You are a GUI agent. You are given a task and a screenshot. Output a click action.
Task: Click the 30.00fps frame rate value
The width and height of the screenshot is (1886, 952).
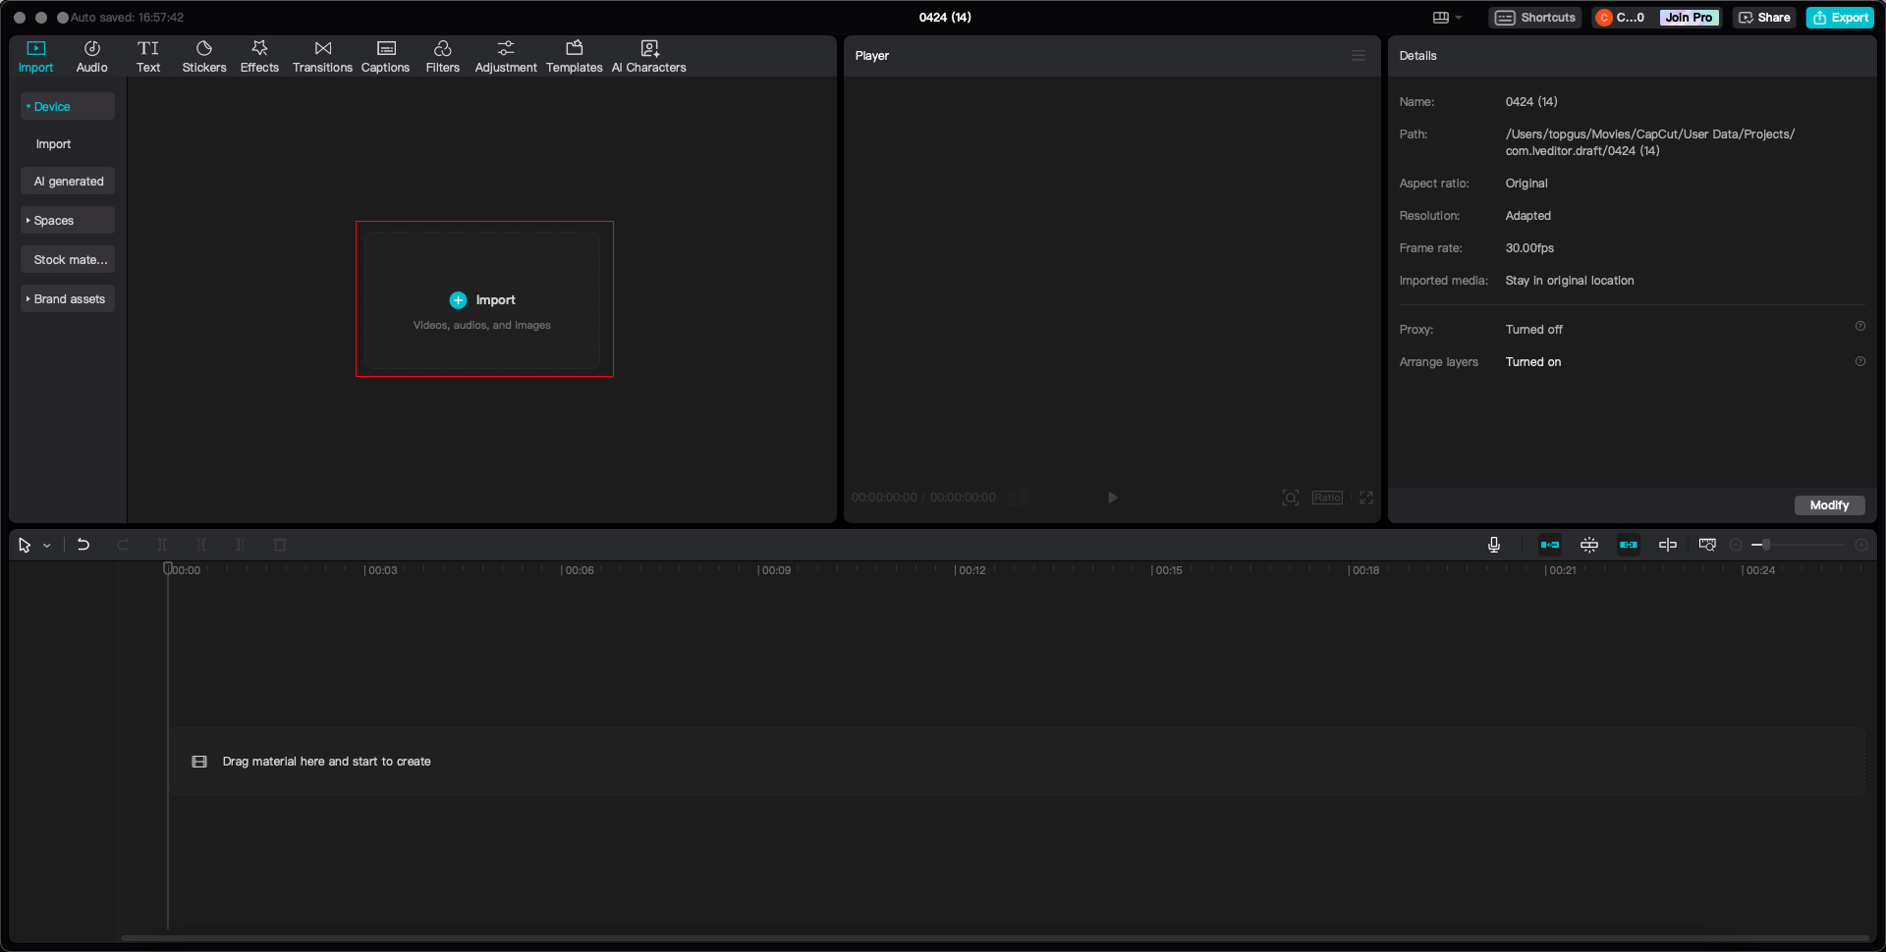coord(1529,248)
